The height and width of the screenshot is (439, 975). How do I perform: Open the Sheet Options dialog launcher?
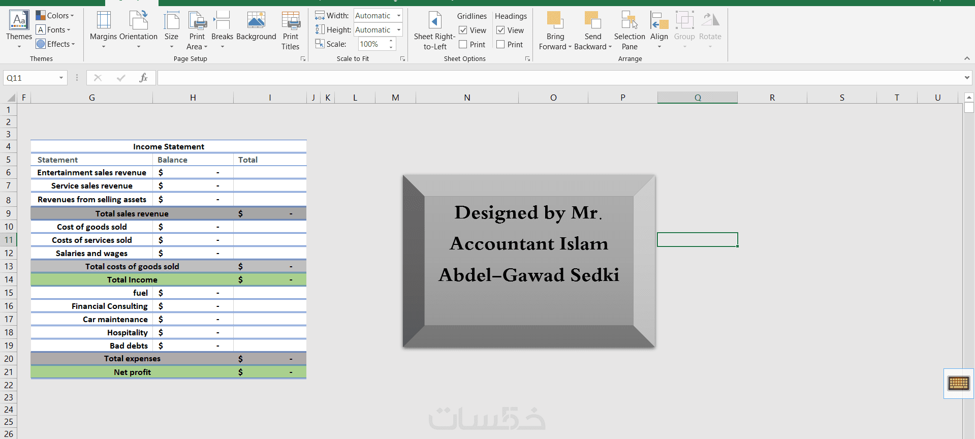[528, 59]
